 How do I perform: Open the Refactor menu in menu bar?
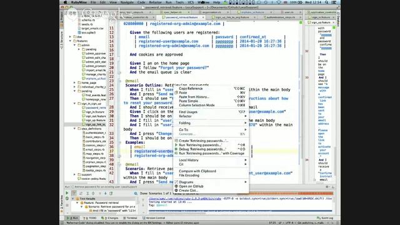coord(155,2)
